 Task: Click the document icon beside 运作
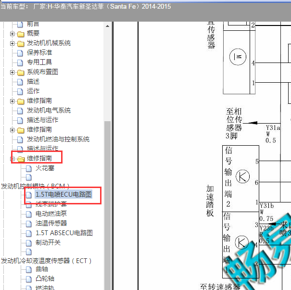pos(20,91)
